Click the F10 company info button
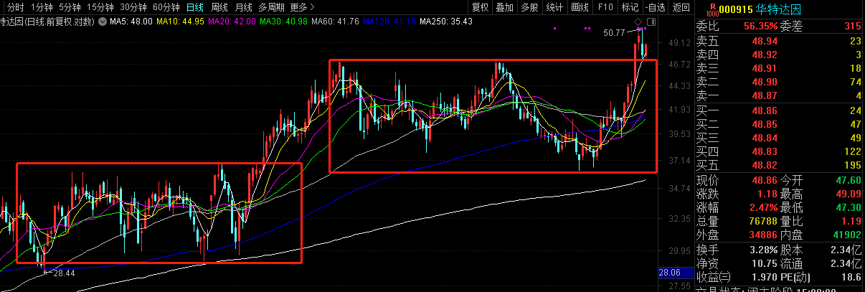 point(605,7)
